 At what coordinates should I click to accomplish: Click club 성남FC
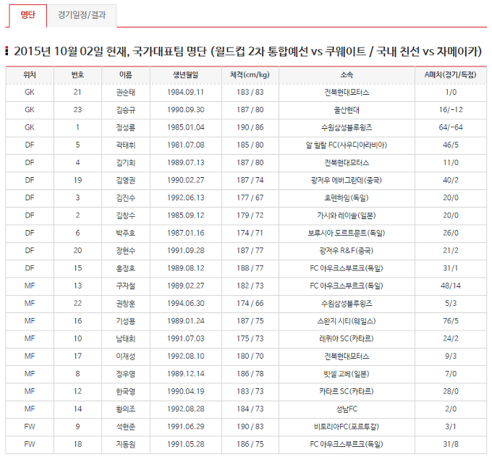point(347,409)
